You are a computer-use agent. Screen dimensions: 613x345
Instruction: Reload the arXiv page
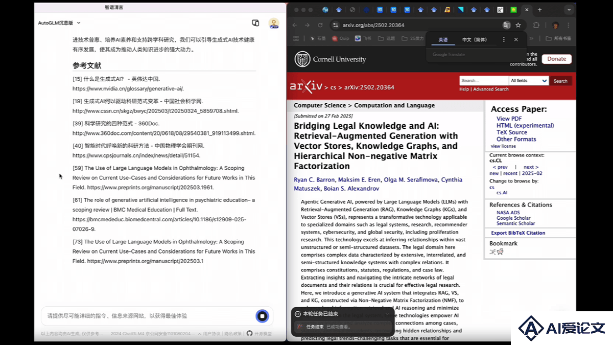click(x=320, y=25)
